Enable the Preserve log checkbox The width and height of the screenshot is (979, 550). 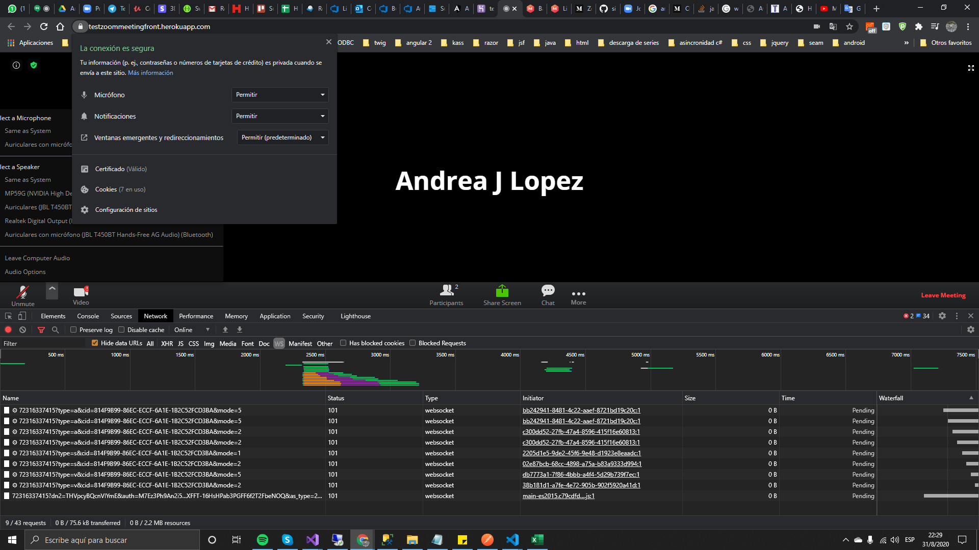(x=73, y=330)
